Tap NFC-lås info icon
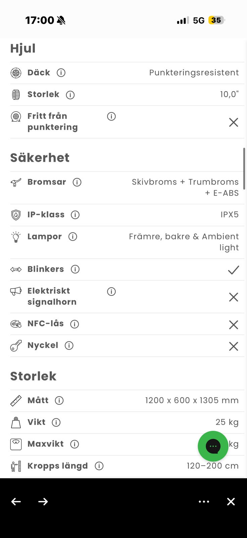The width and height of the screenshot is (247, 538). pos(75,324)
